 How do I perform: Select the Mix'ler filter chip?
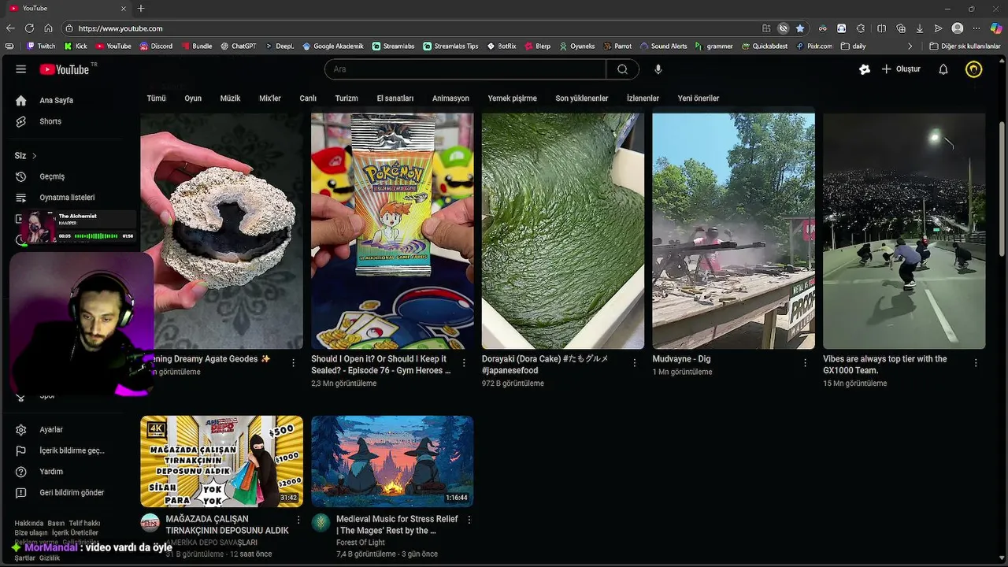coord(270,98)
